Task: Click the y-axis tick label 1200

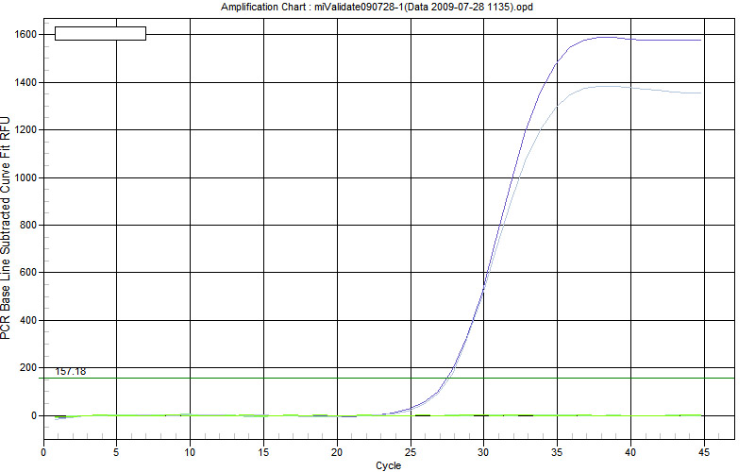Action: (x=25, y=130)
